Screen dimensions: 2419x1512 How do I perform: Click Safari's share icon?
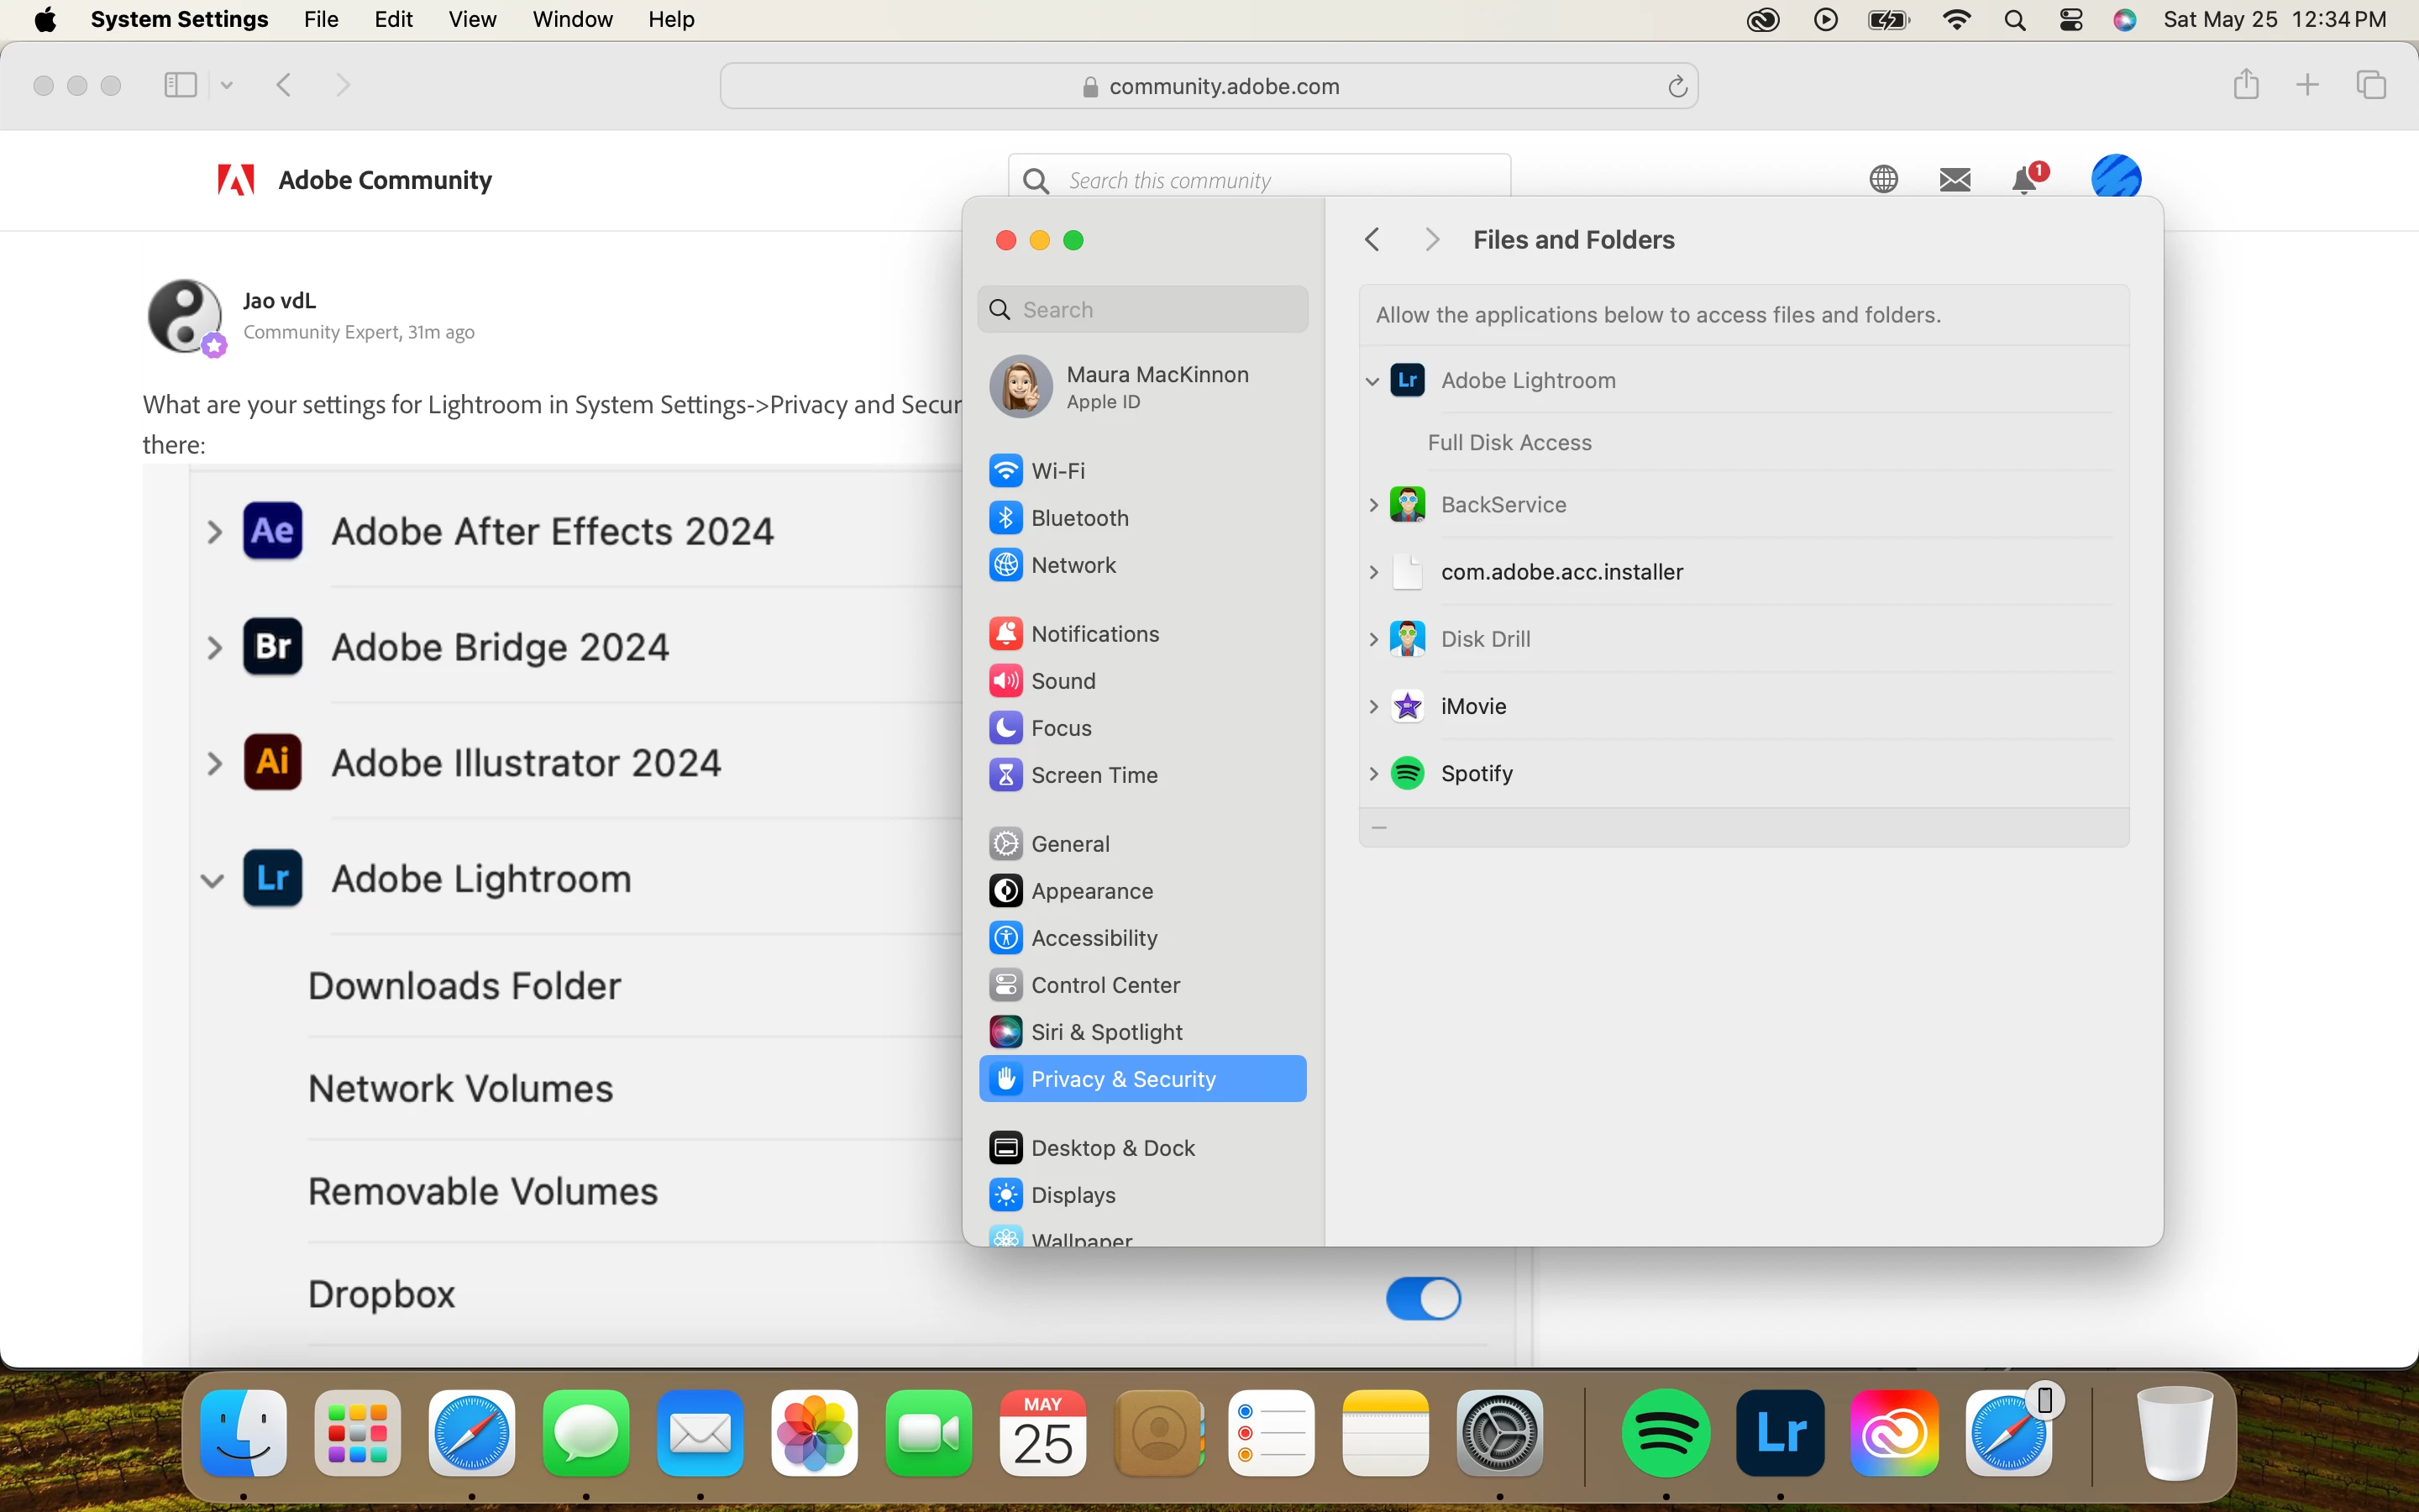(2245, 85)
